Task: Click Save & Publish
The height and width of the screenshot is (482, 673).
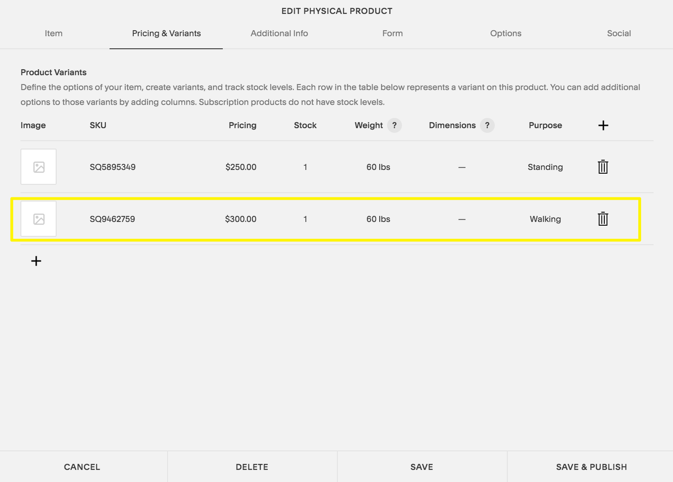Action: click(591, 467)
